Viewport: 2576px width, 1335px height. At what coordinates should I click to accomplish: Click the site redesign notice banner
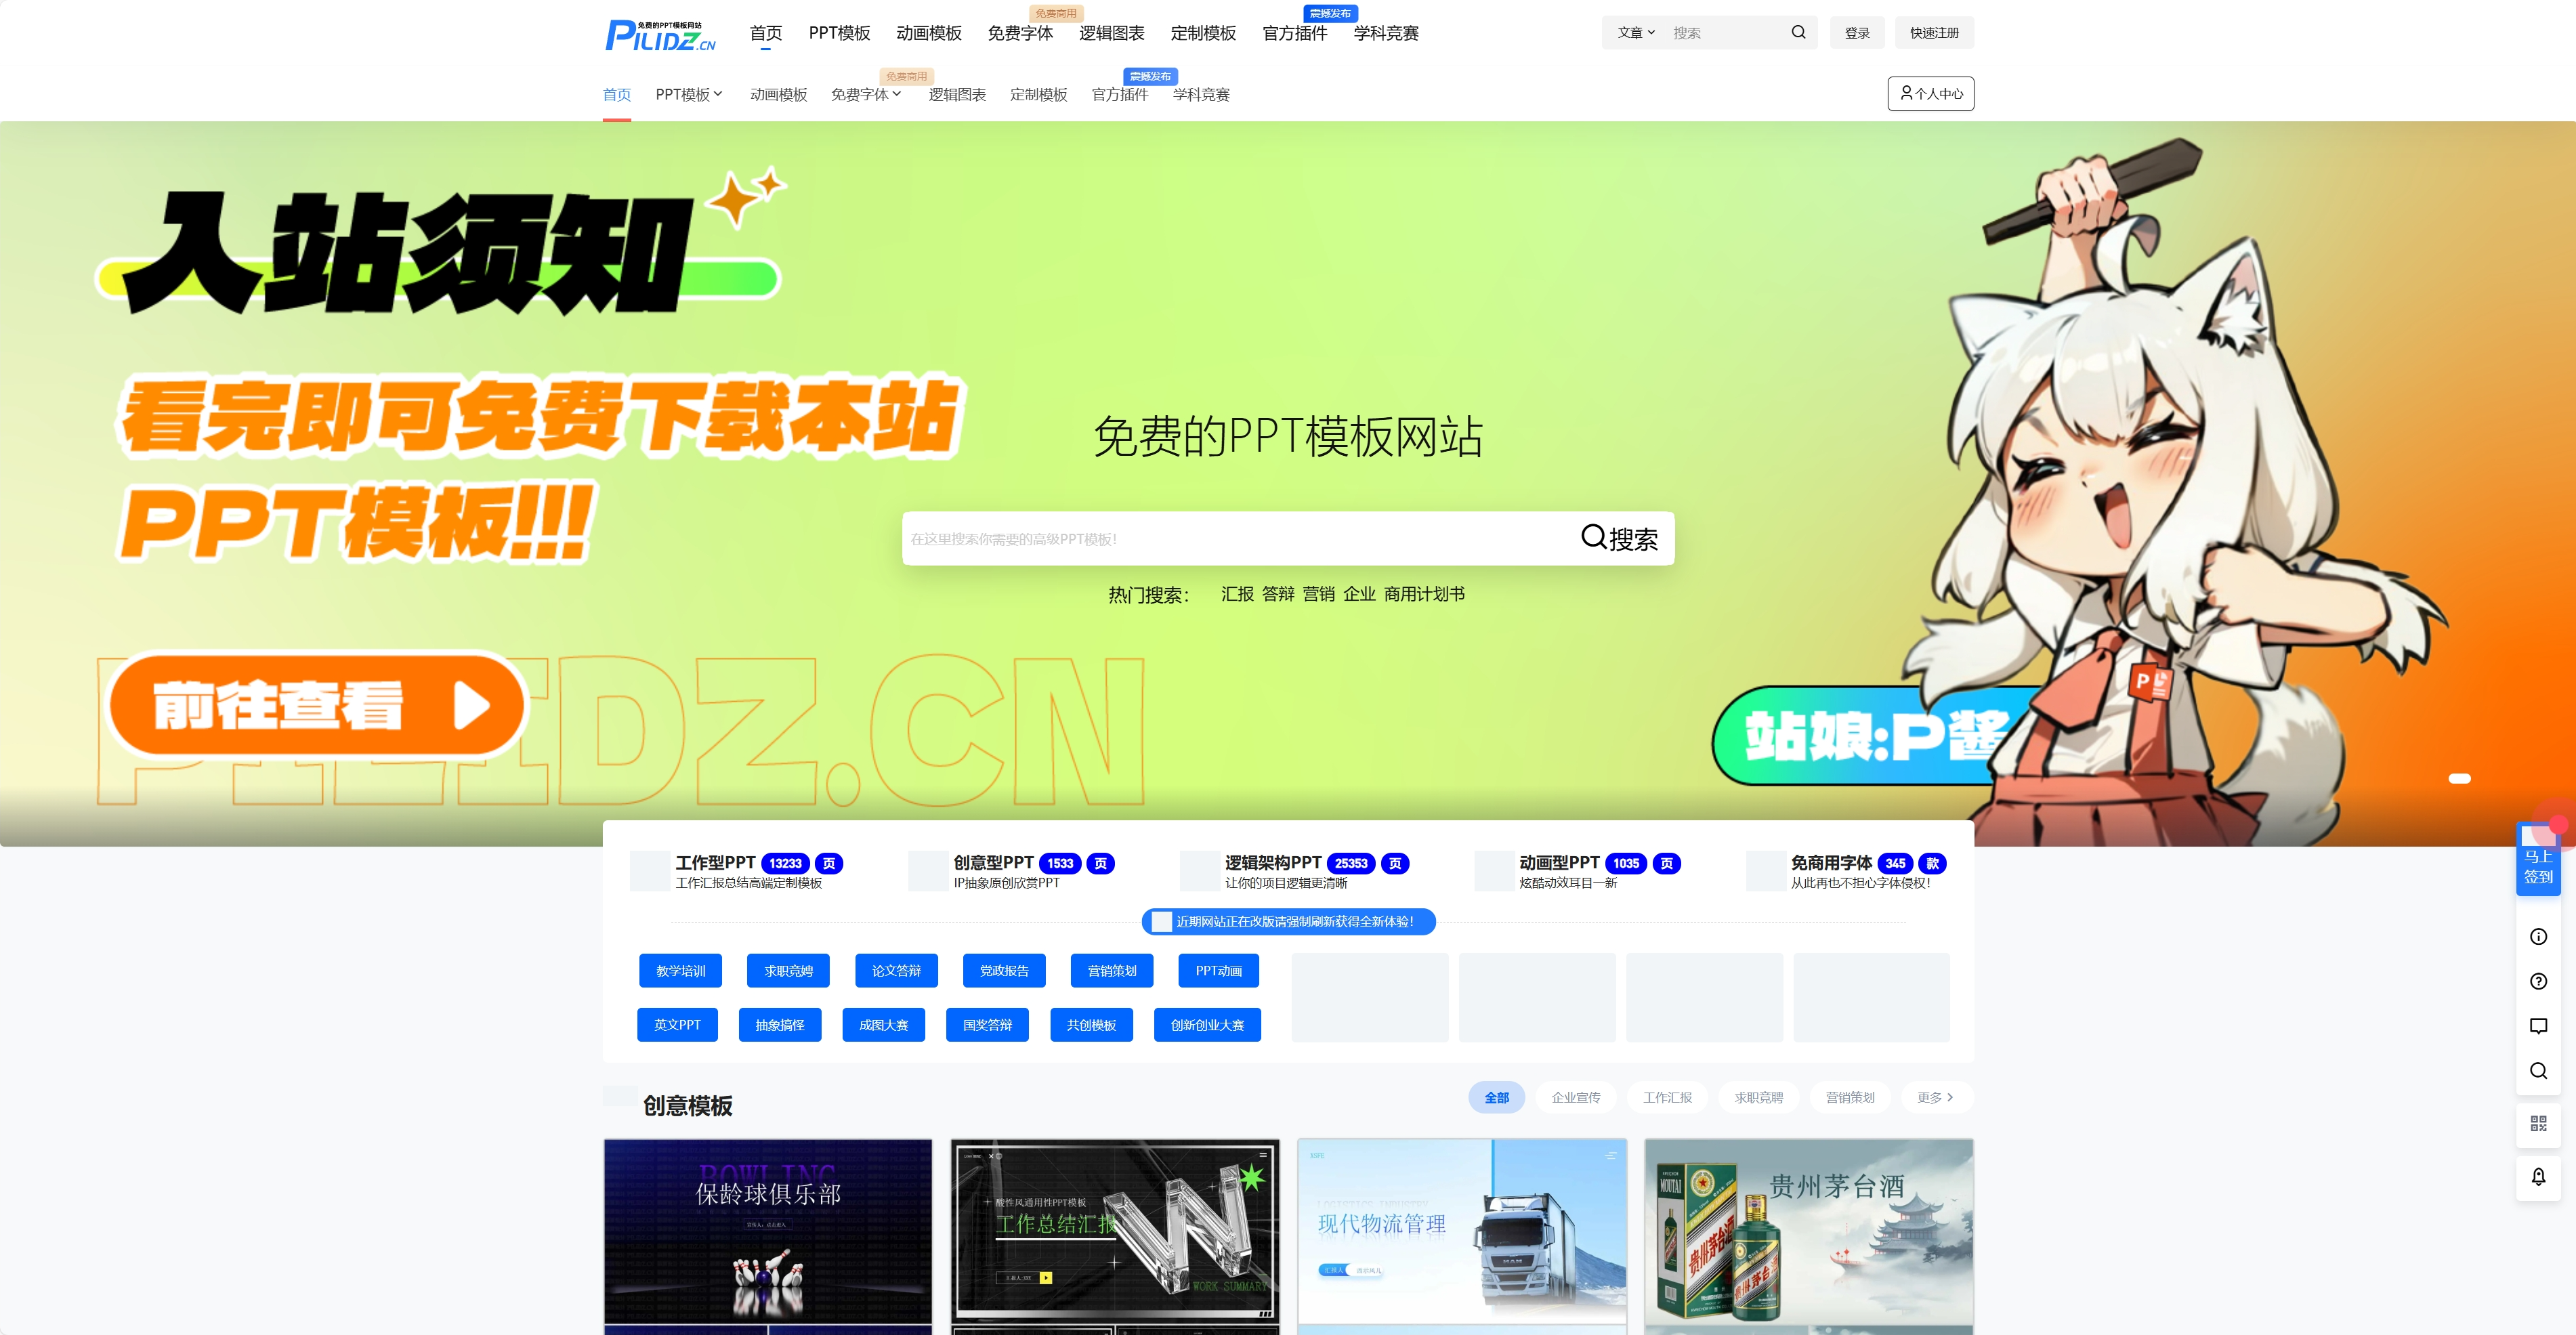[x=1288, y=921]
